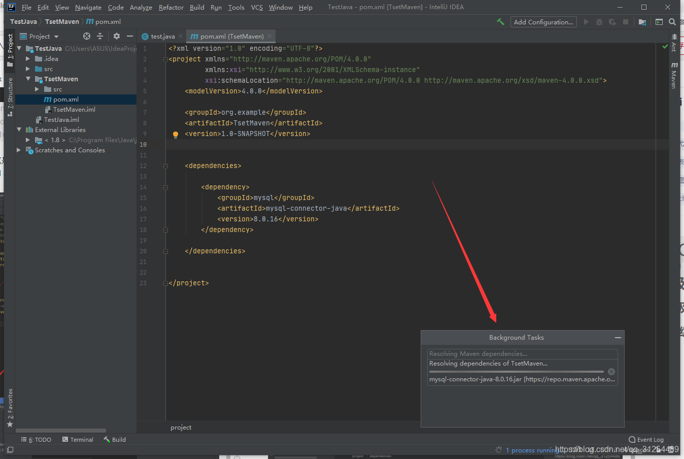Collapse External Libraries node
This screenshot has width=684, height=459.
(19, 129)
